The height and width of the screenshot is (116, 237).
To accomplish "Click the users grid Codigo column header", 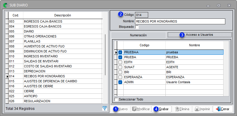I will (x=144, y=45).
